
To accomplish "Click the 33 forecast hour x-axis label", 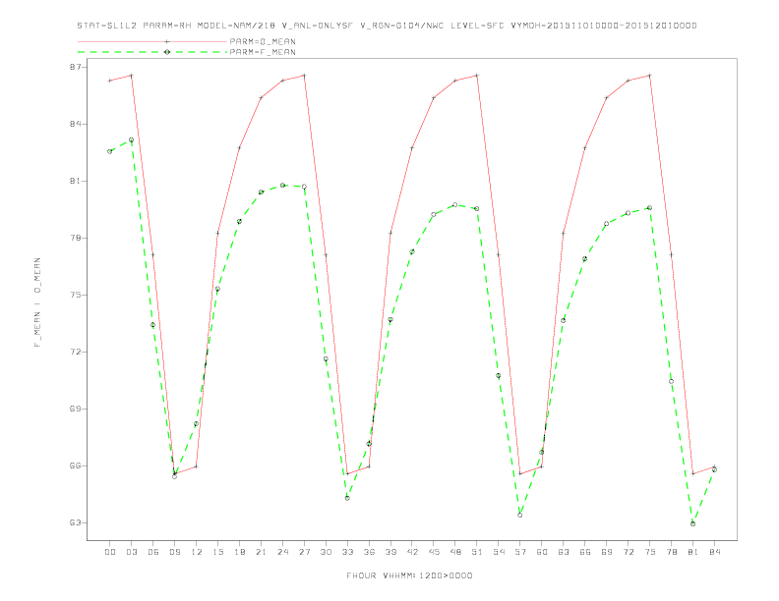I will click(x=347, y=552).
